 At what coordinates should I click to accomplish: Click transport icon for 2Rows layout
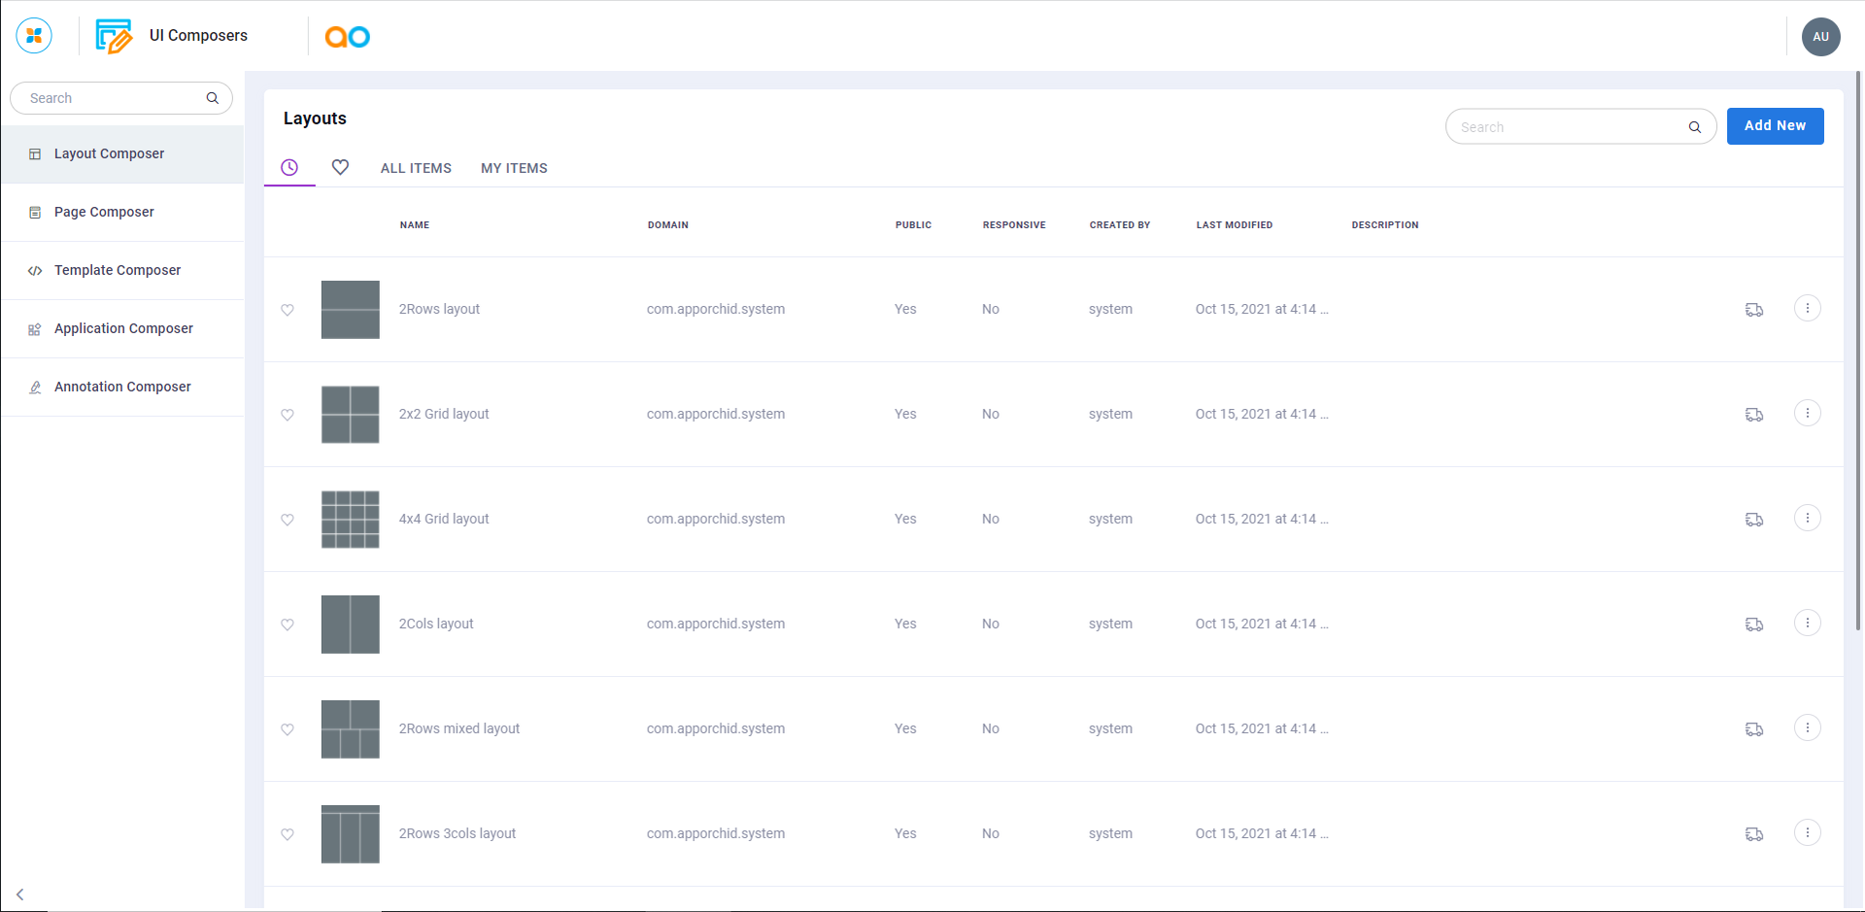pos(1753,310)
